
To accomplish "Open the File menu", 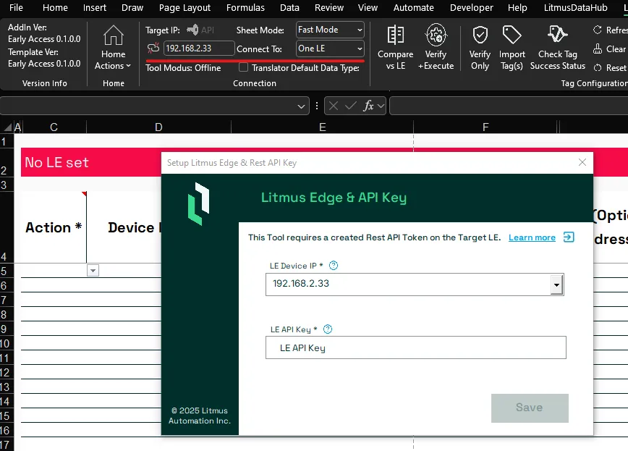I will click(x=16, y=8).
